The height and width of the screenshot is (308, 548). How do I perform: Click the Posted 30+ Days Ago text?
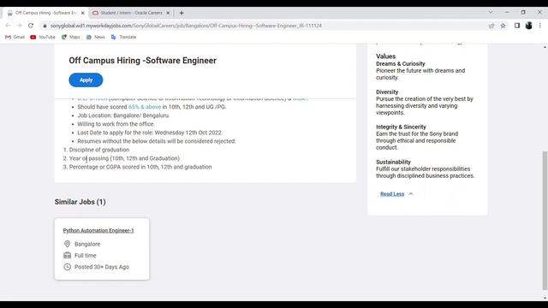[102, 267]
